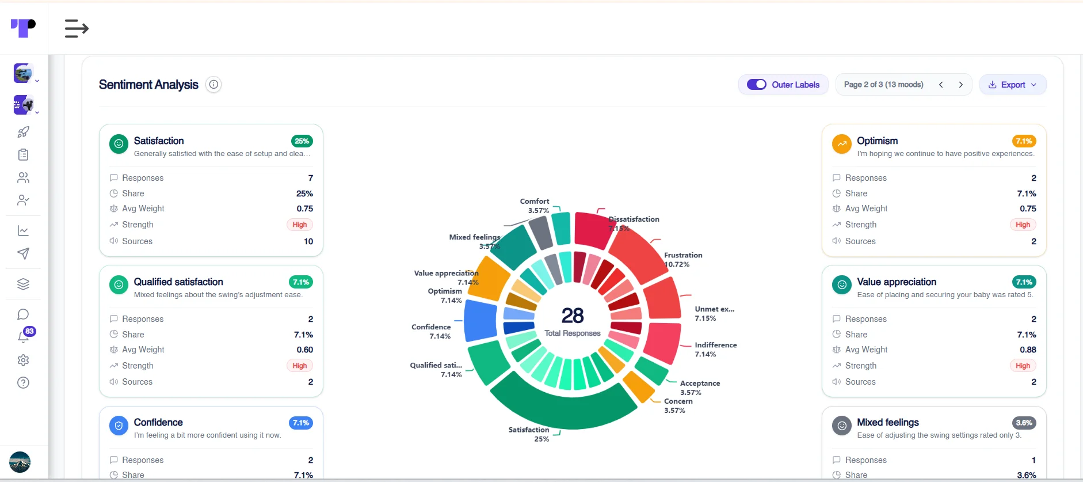
Task: Click the app logo in top-left corner
Action: pyautogui.click(x=23, y=28)
